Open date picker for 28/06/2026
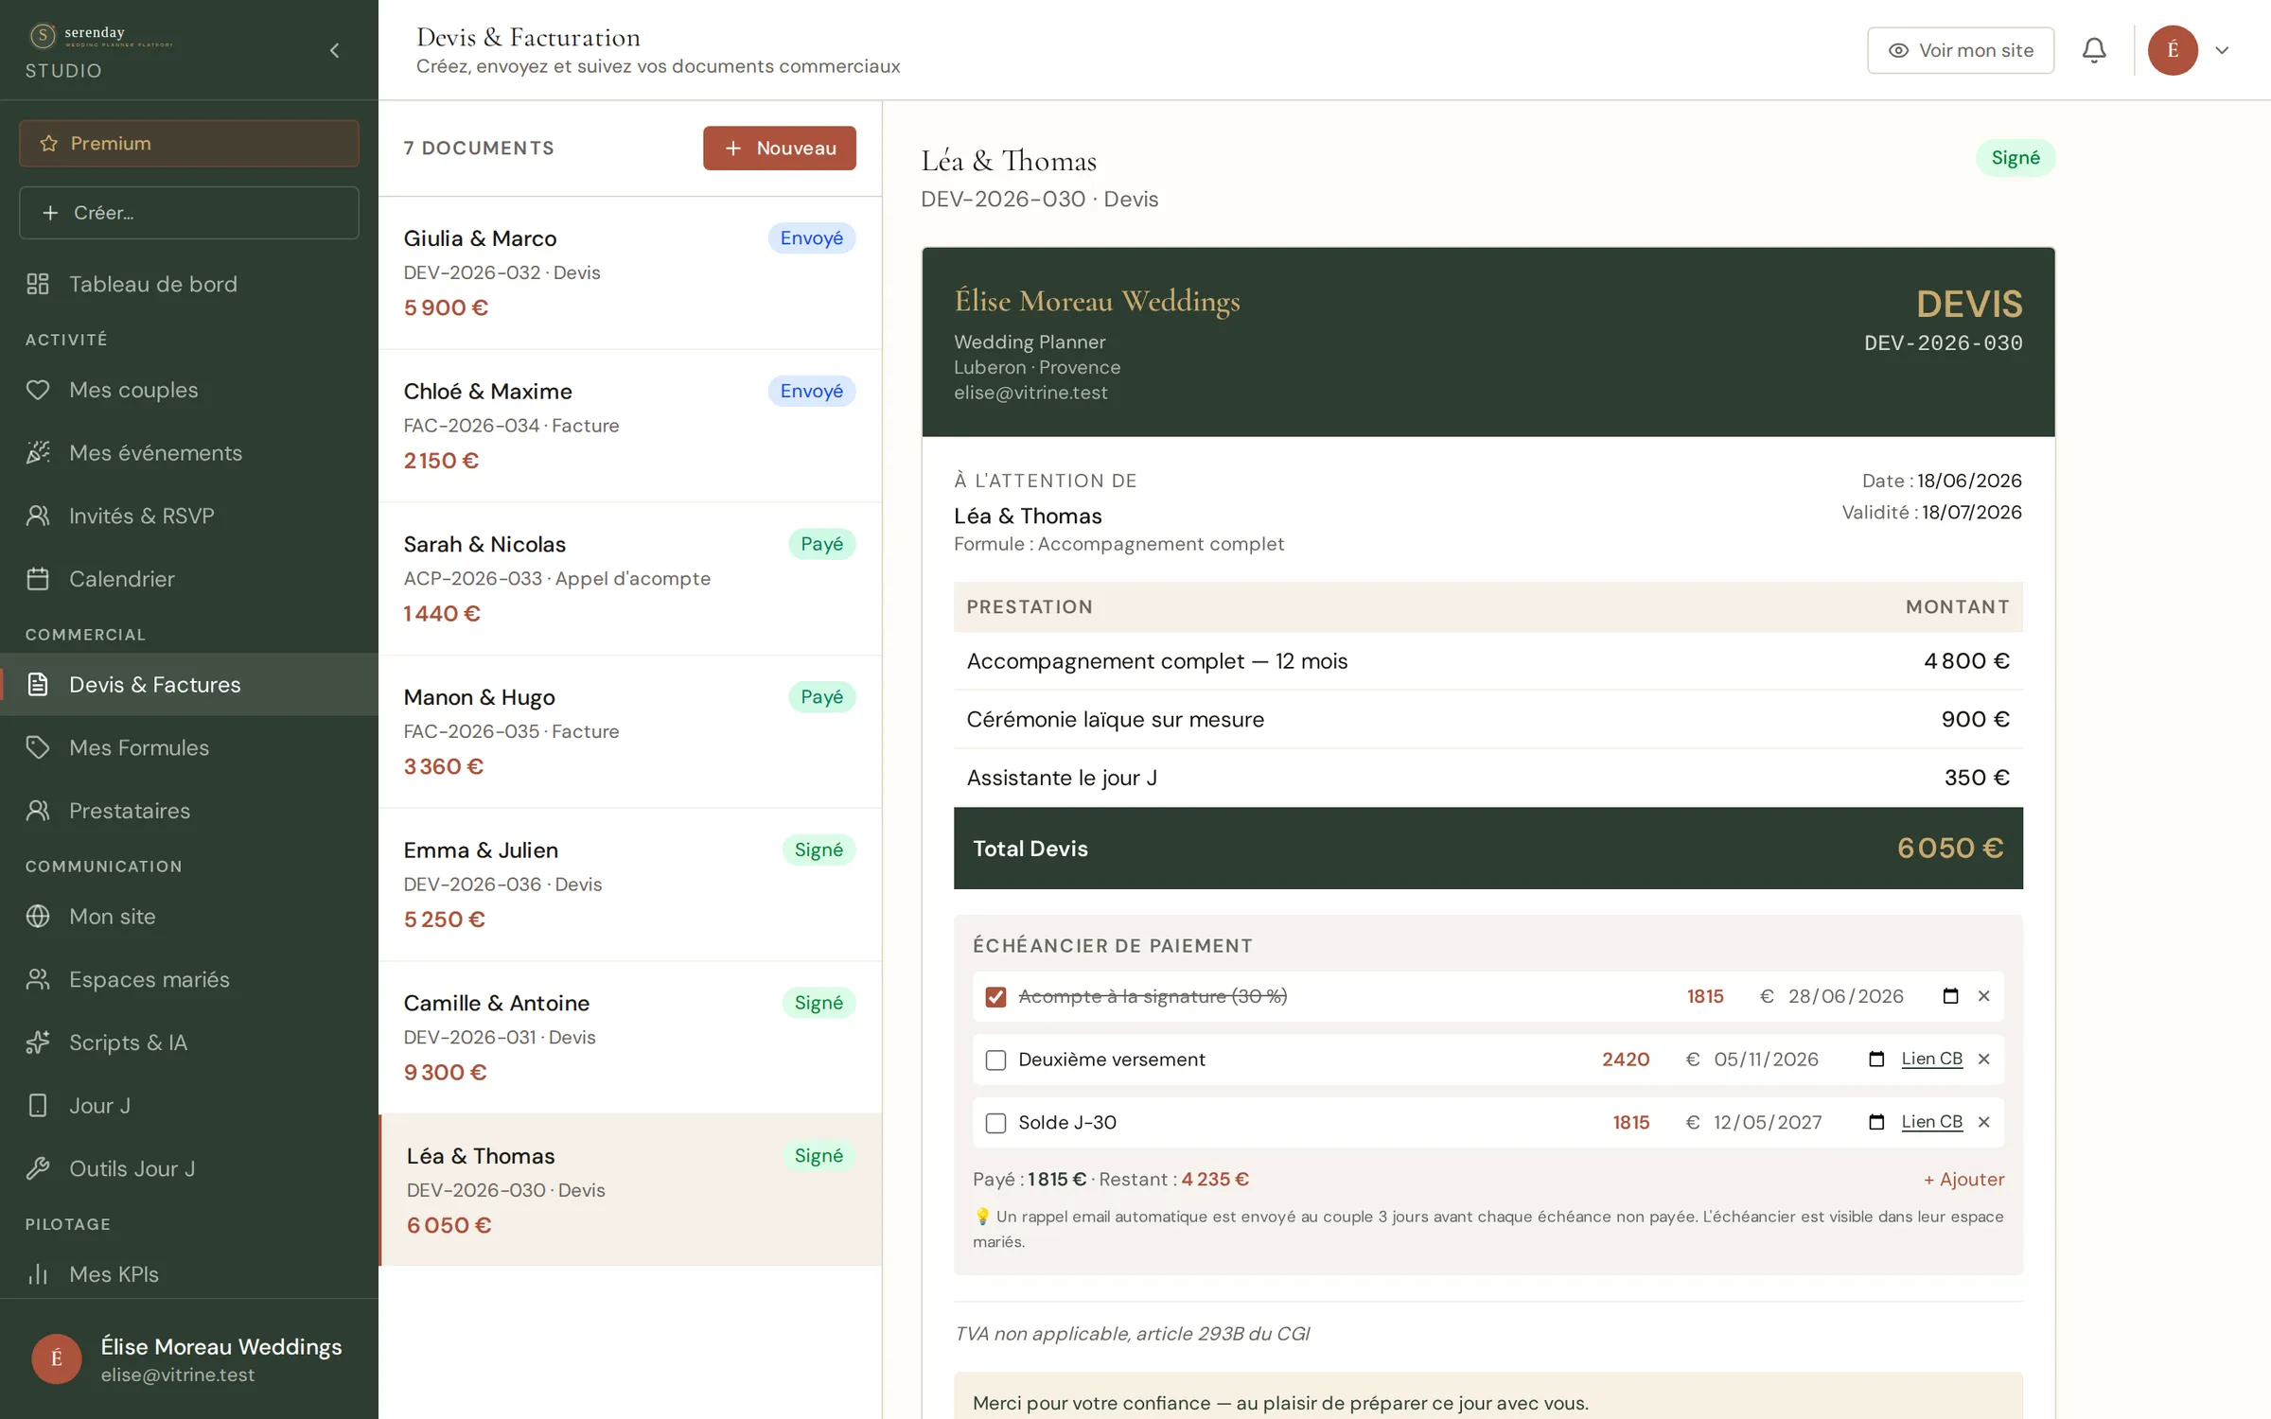 point(1950,996)
